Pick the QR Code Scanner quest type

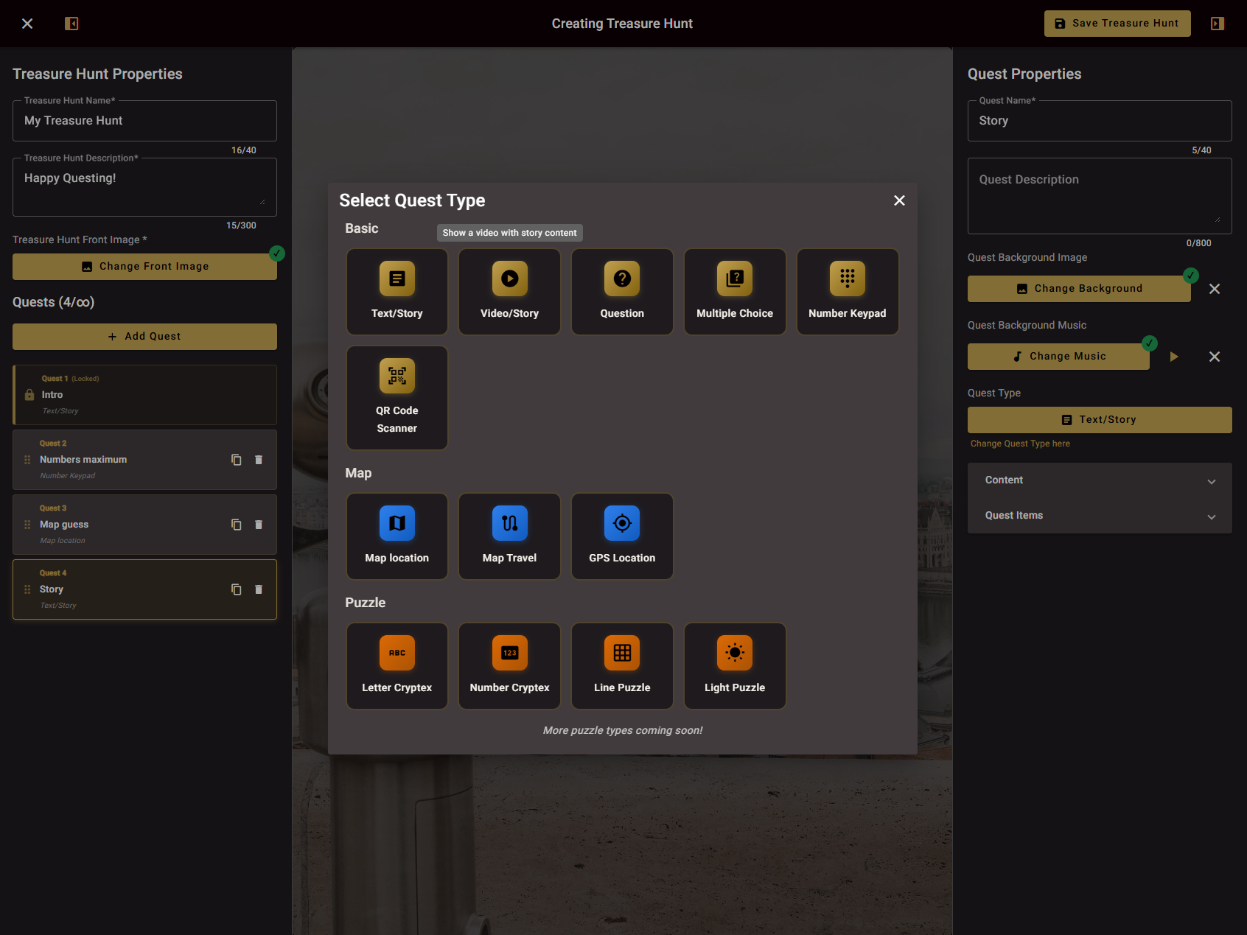tap(397, 397)
